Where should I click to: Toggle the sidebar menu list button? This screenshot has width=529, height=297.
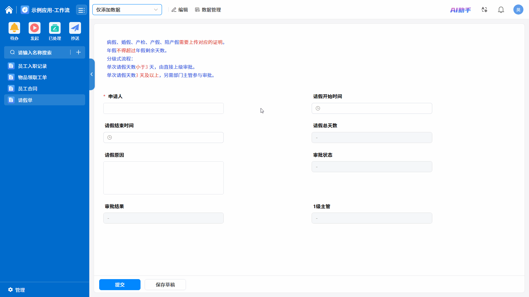[x=81, y=10]
